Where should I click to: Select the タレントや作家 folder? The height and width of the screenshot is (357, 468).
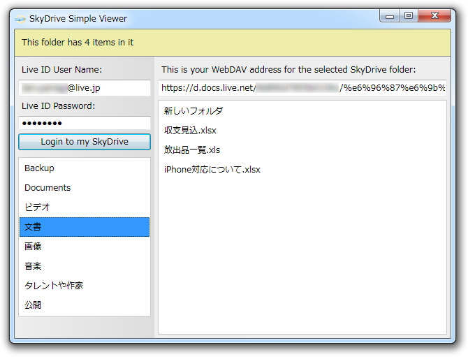(85, 286)
